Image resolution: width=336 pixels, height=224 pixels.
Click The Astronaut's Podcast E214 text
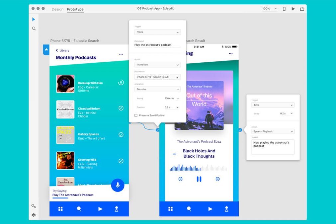coord(199,142)
